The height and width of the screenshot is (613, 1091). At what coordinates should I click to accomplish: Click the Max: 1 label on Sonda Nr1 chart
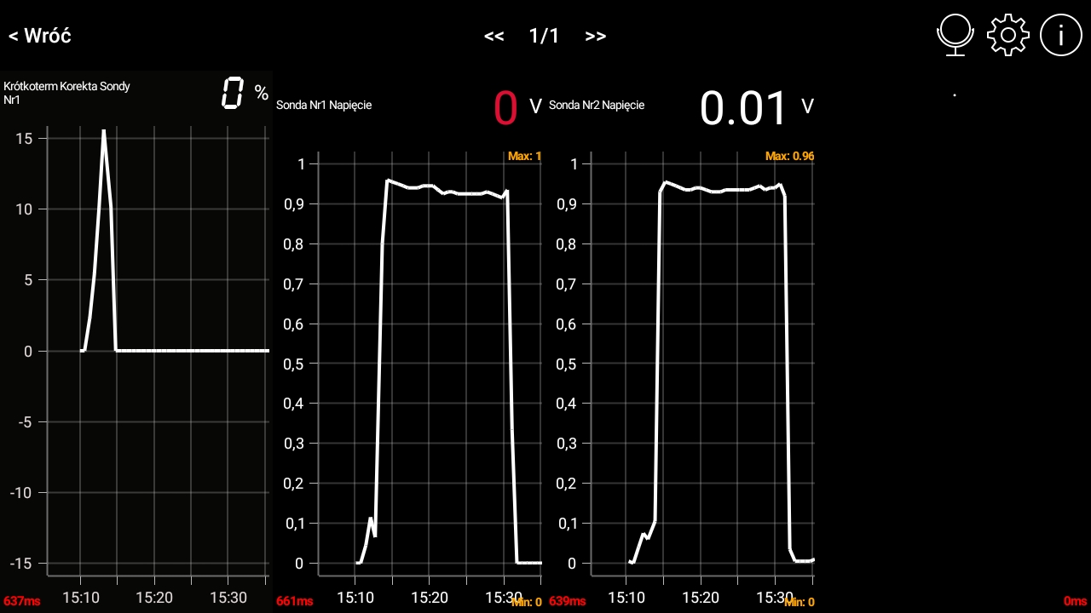[x=524, y=157]
